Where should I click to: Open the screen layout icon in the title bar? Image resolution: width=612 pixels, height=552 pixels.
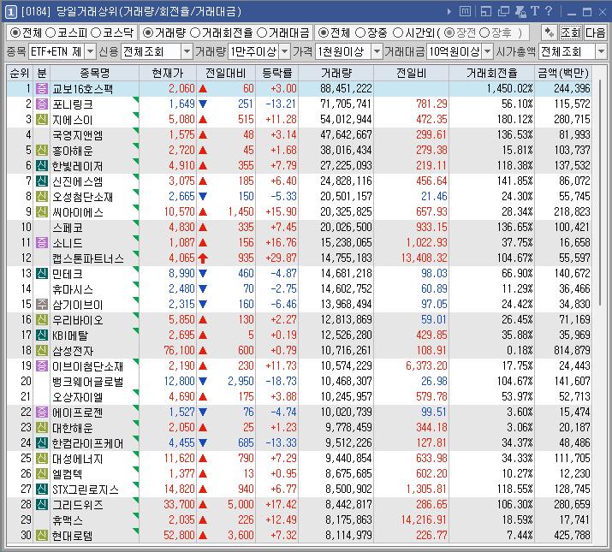(x=486, y=11)
